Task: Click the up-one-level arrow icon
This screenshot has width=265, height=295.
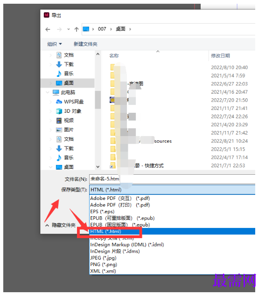Action: tap(76, 29)
